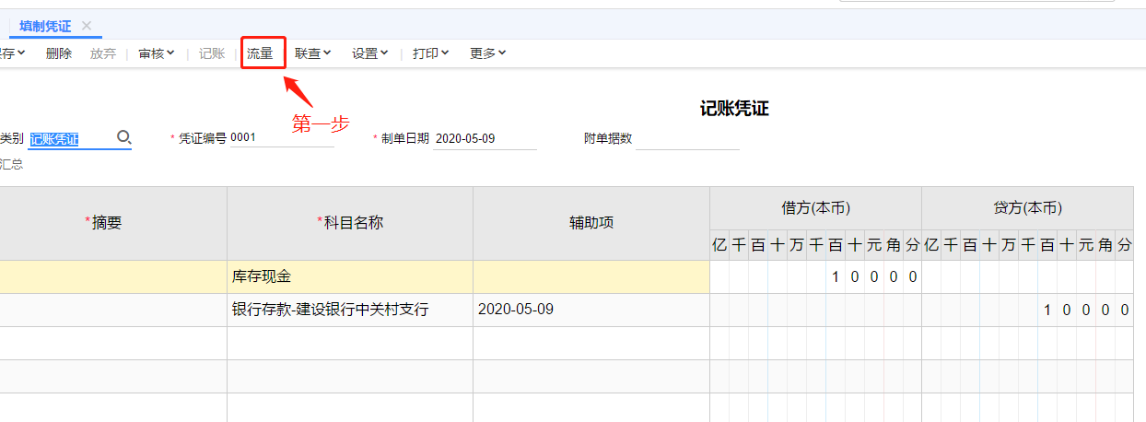Click the 记账 toolbar button
The height and width of the screenshot is (422, 1146).
tap(212, 53)
